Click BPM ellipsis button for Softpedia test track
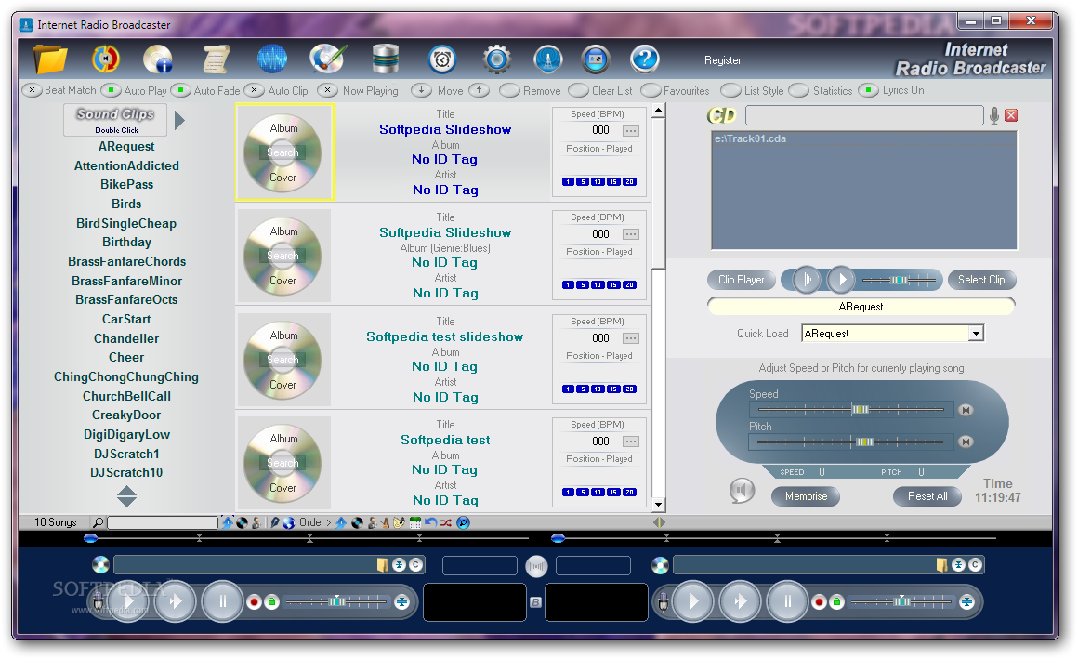The height and width of the screenshot is (659, 1078). coord(630,442)
